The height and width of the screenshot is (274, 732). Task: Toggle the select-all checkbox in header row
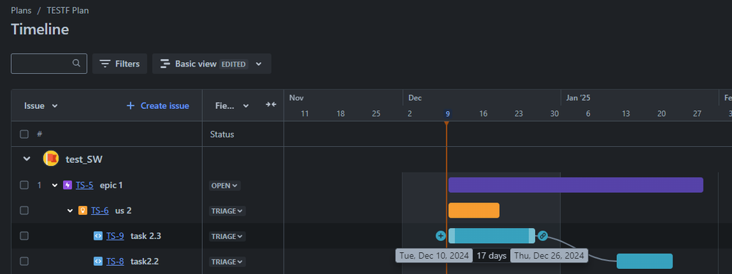point(24,134)
